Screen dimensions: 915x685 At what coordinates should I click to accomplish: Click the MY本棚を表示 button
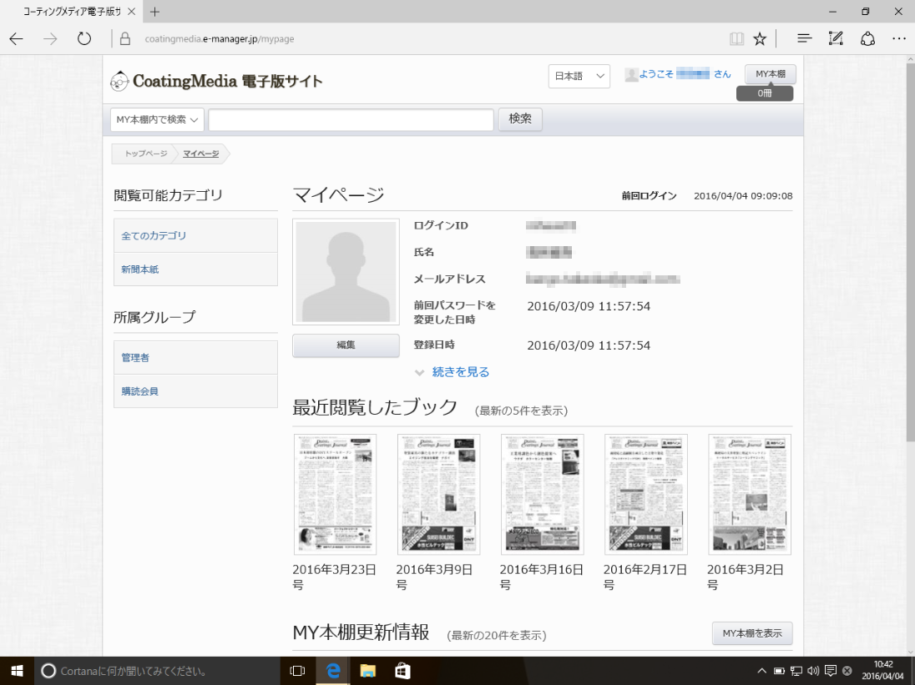[751, 633]
